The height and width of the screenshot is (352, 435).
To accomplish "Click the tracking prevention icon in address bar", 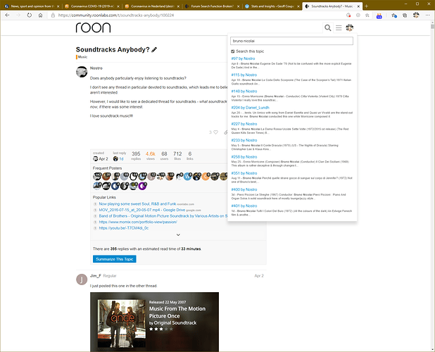I will tap(348, 15).
